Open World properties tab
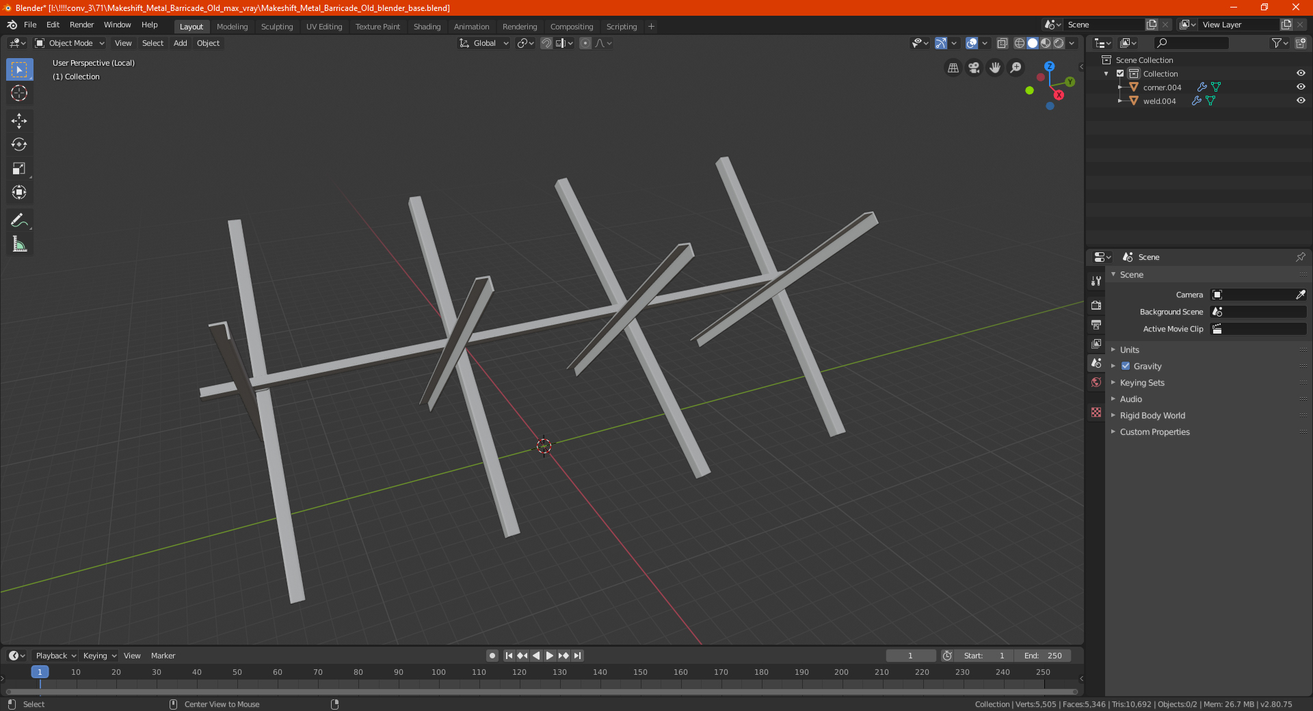The image size is (1313, 711). [1096, 382]
